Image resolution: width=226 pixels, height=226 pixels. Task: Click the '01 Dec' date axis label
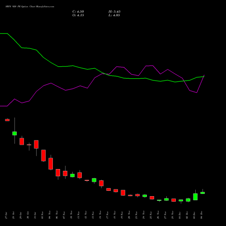180,215
